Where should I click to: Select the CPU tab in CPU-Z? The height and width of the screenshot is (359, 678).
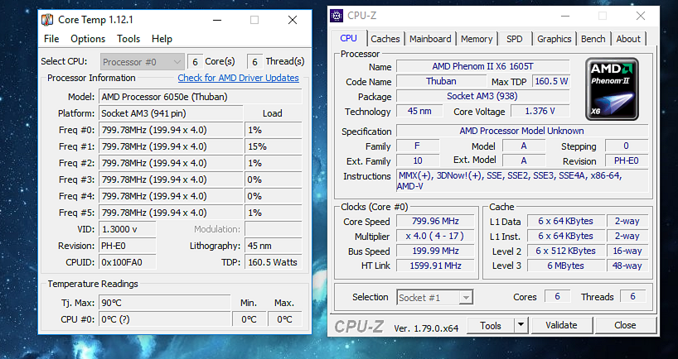[348, 38]
